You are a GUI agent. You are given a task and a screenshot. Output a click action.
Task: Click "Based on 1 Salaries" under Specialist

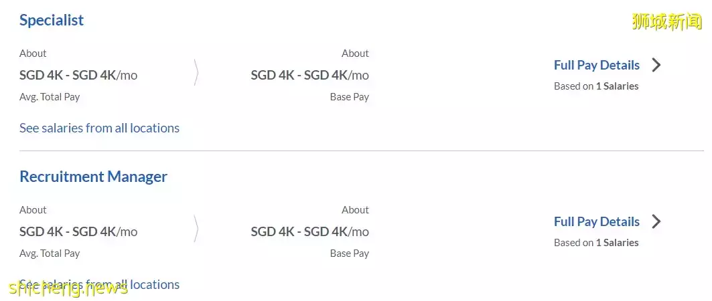pos(596,86)
